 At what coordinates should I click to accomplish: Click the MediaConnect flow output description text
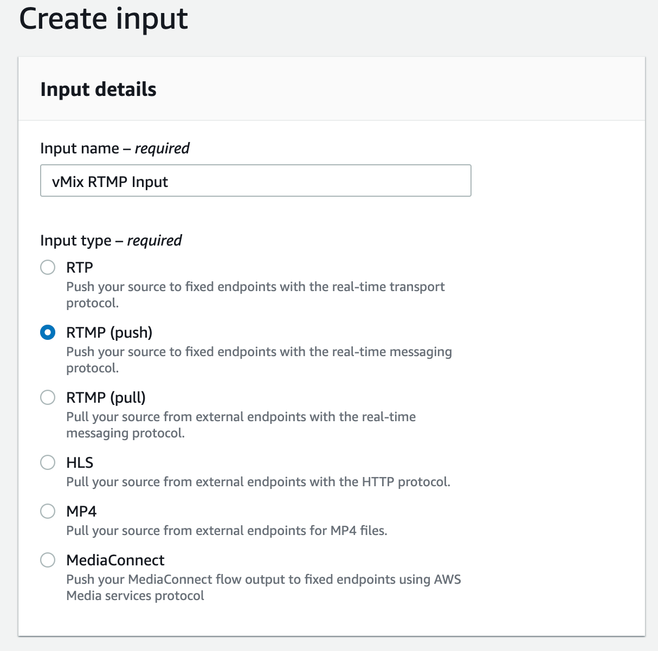click(x=263, y=587)
